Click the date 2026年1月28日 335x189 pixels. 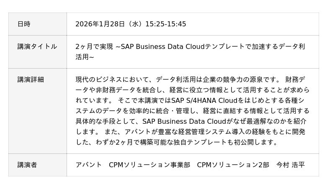tap(100, 24)
